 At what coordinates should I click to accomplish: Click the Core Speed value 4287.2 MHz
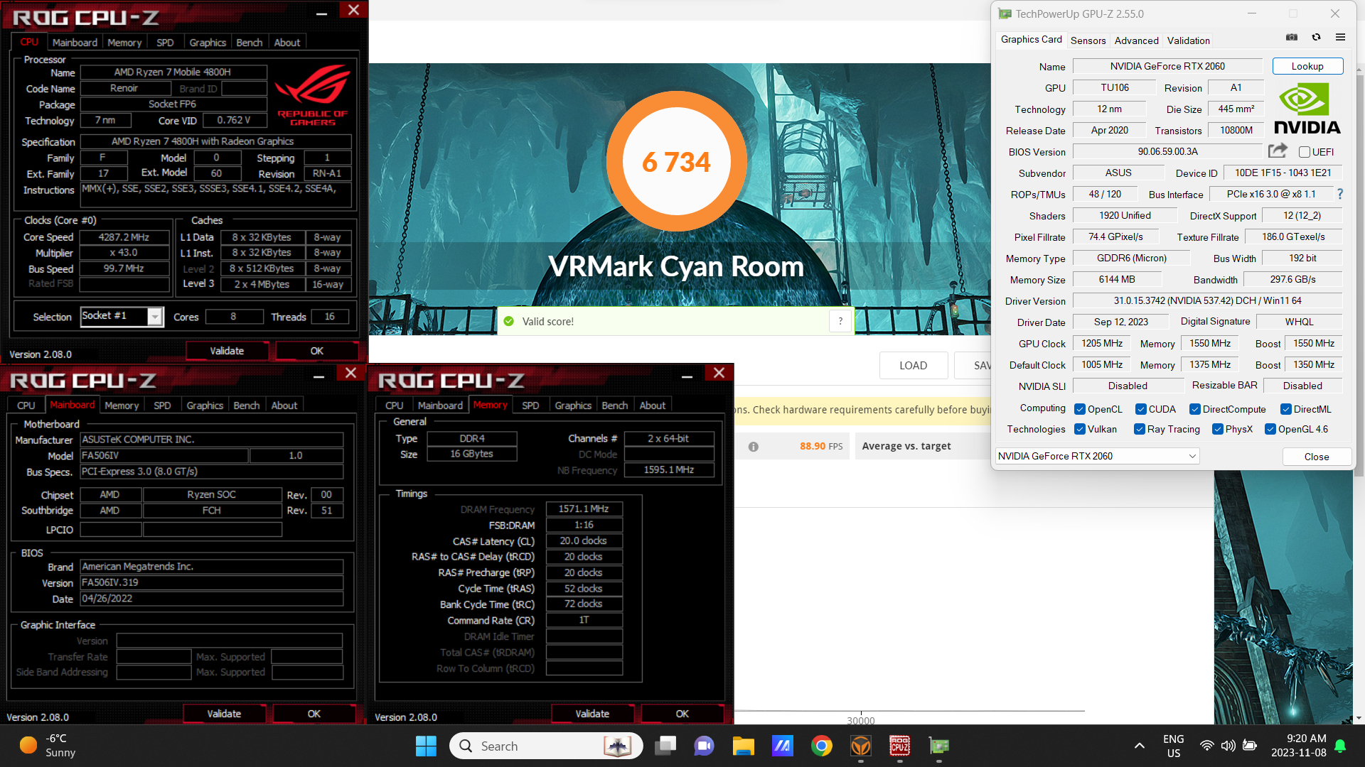pos(124,237)
